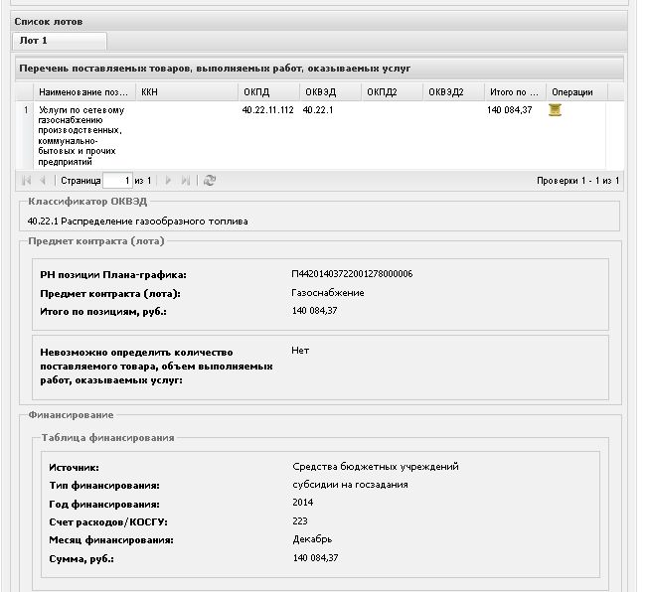
Task: Click the Итого по … column header
Action: (516, 92)
